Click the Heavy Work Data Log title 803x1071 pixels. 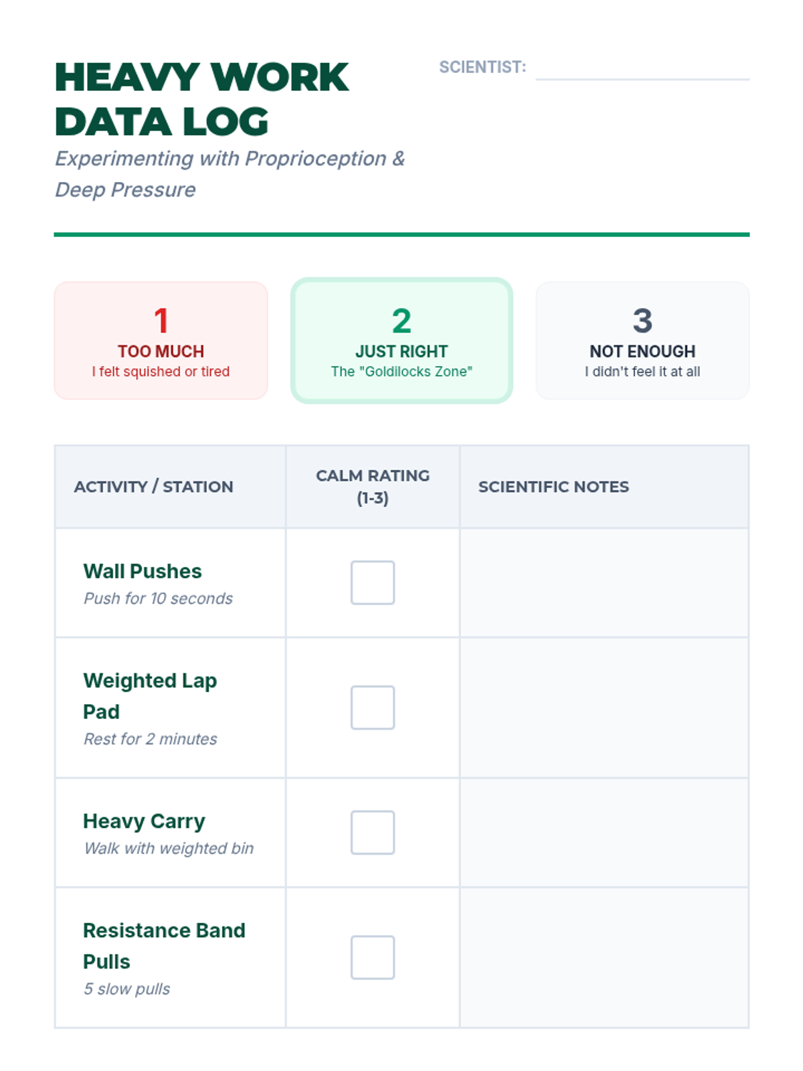(x=201, y=99)
